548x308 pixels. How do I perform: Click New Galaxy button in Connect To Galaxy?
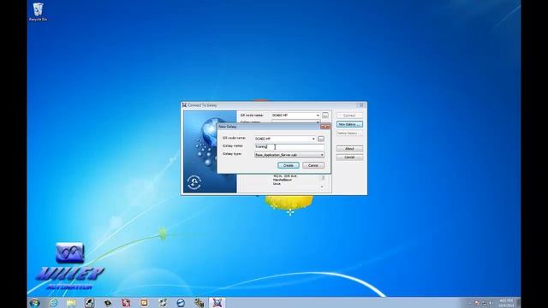349,124
